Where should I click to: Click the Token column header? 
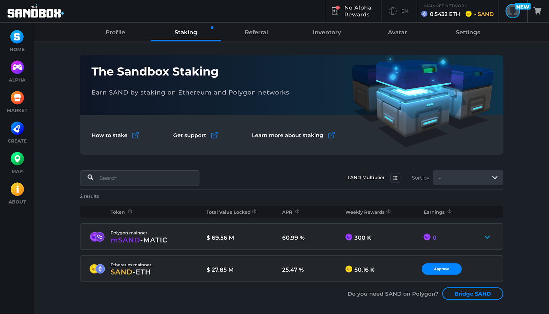(x=118, y=212)
